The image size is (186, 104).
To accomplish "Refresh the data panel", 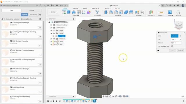I will (37, 5).
